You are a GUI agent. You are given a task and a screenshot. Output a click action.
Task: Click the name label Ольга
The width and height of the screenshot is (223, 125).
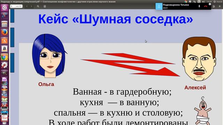click(46, 84)
